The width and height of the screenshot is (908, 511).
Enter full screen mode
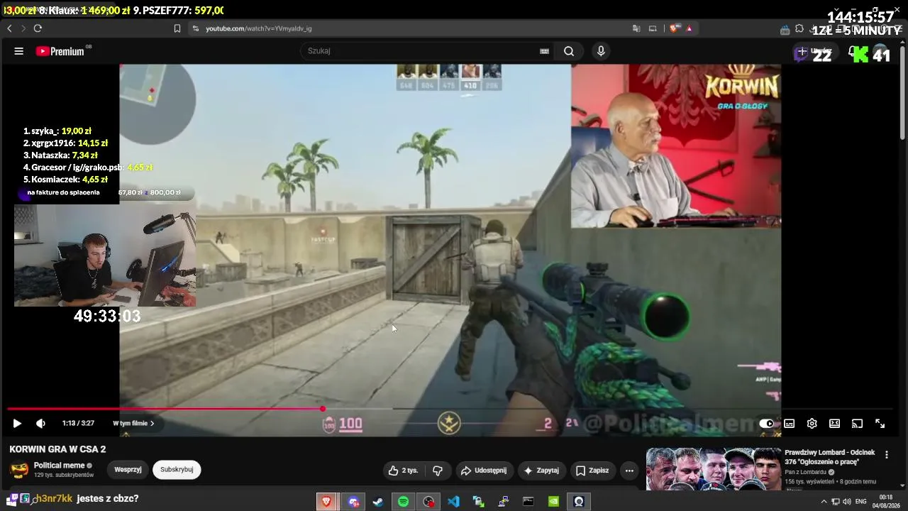880,424
